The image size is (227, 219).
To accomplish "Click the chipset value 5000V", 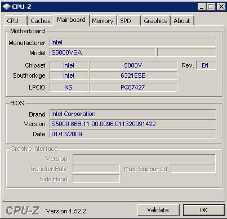I will coord(133,65).
